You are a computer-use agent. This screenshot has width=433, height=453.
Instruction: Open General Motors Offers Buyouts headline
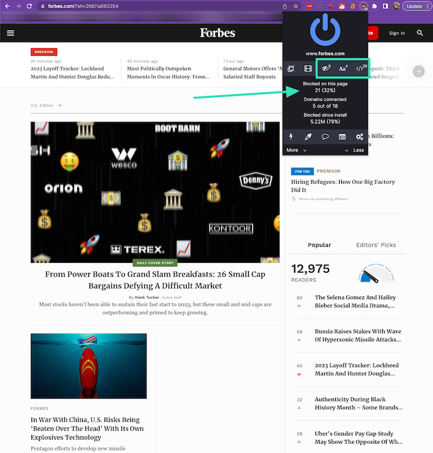tap(253, 72)
